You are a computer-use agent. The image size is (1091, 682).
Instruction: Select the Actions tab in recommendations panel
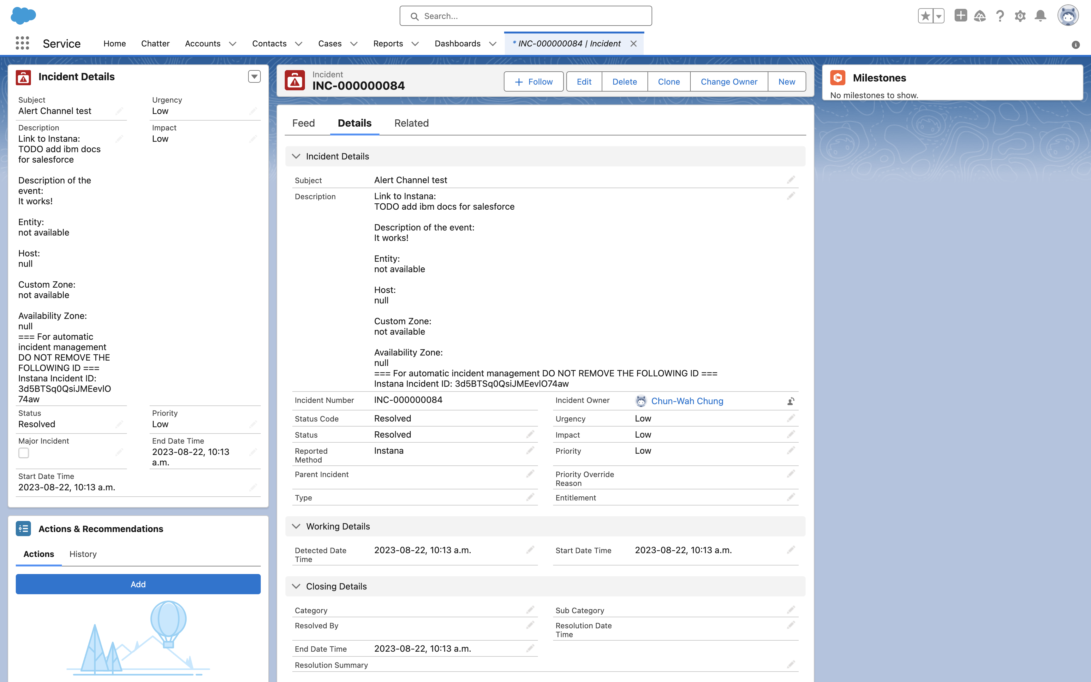tap(38, 554)
